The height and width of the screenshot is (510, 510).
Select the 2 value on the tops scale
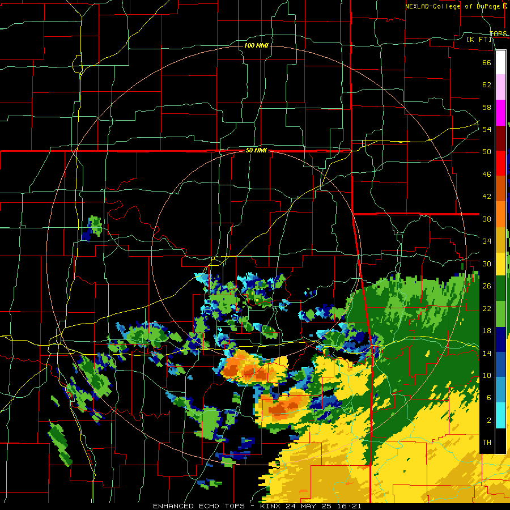pos(489,420)
